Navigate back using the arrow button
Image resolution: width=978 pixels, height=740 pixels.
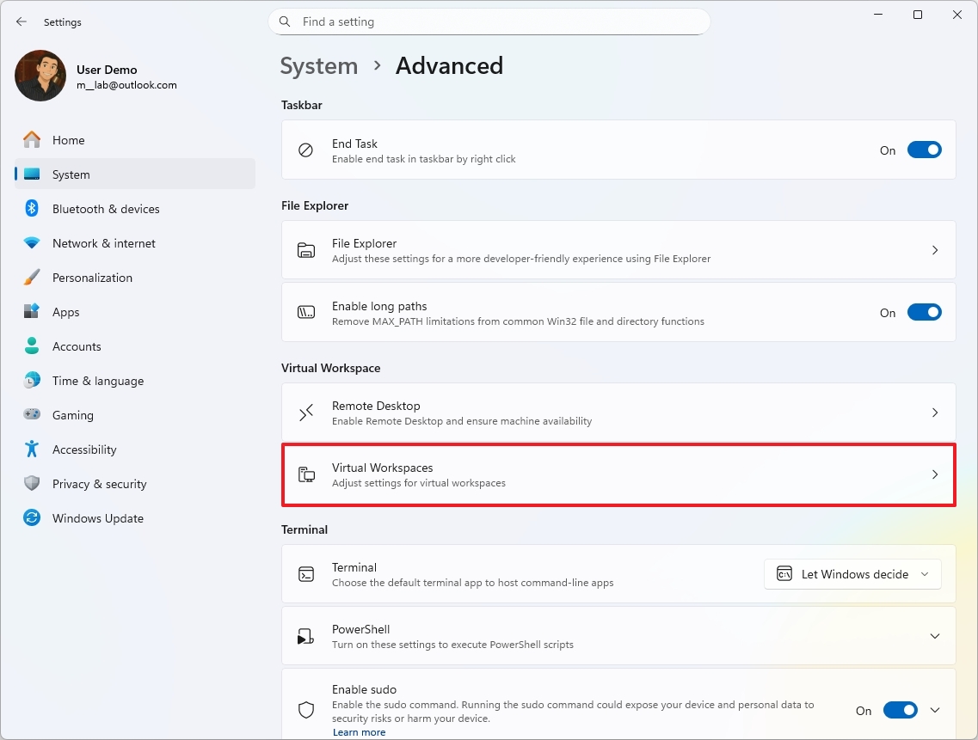pos(21,21)
